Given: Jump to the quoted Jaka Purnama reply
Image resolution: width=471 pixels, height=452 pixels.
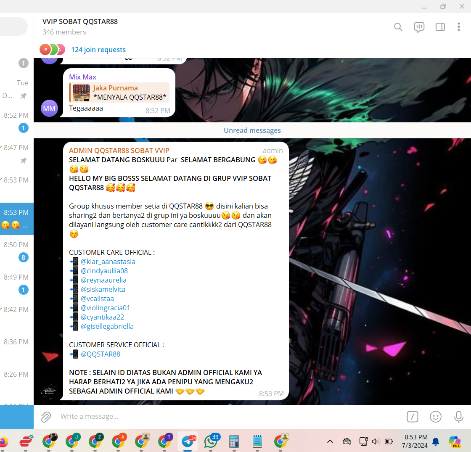Looking at the screenshot, I should click(x=119, y=93).
